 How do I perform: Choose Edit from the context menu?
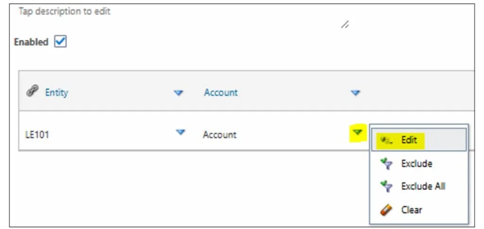coord(409,140)
